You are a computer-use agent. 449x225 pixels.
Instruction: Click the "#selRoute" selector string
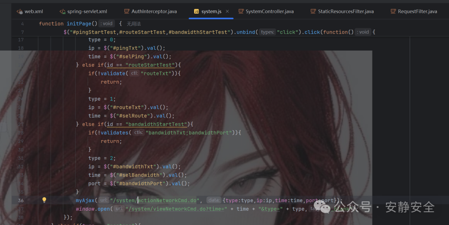pos(133,116)
